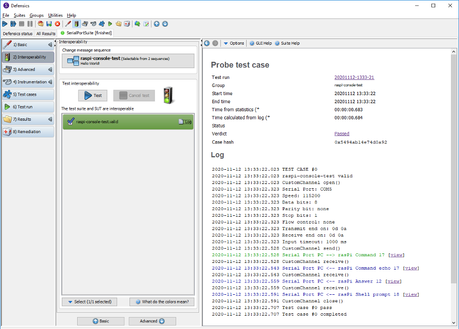Switch to the All Results tab
The image size is (459, 329).
46,33
